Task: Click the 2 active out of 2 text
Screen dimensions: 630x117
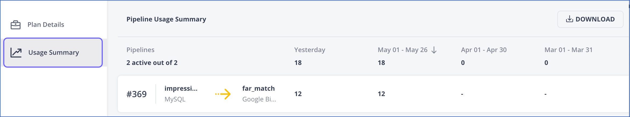Action: [x=152, y=63]
